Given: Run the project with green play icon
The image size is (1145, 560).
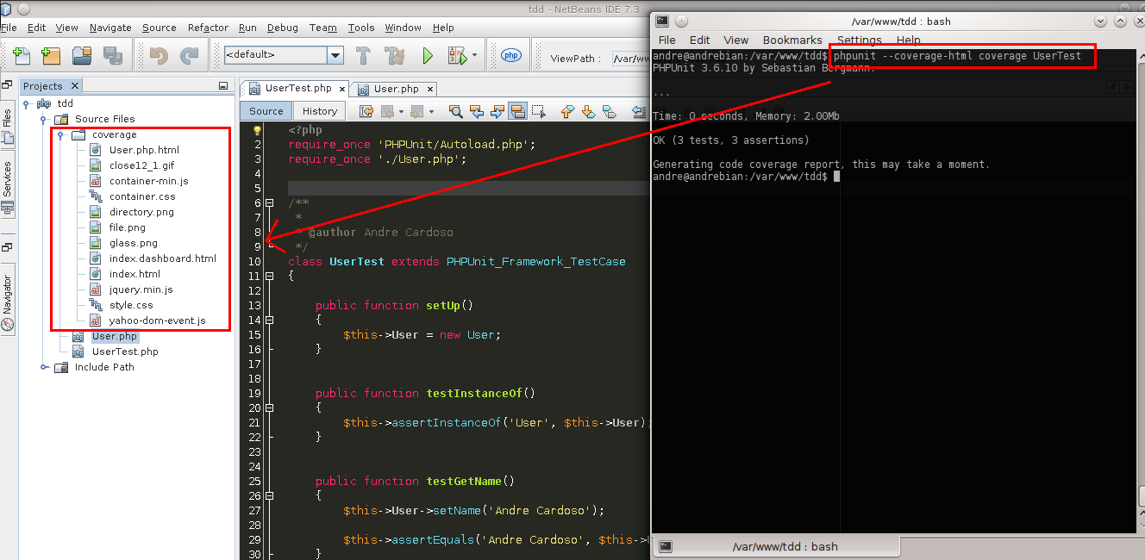Looking at the screenshot, I should [428, 56].
